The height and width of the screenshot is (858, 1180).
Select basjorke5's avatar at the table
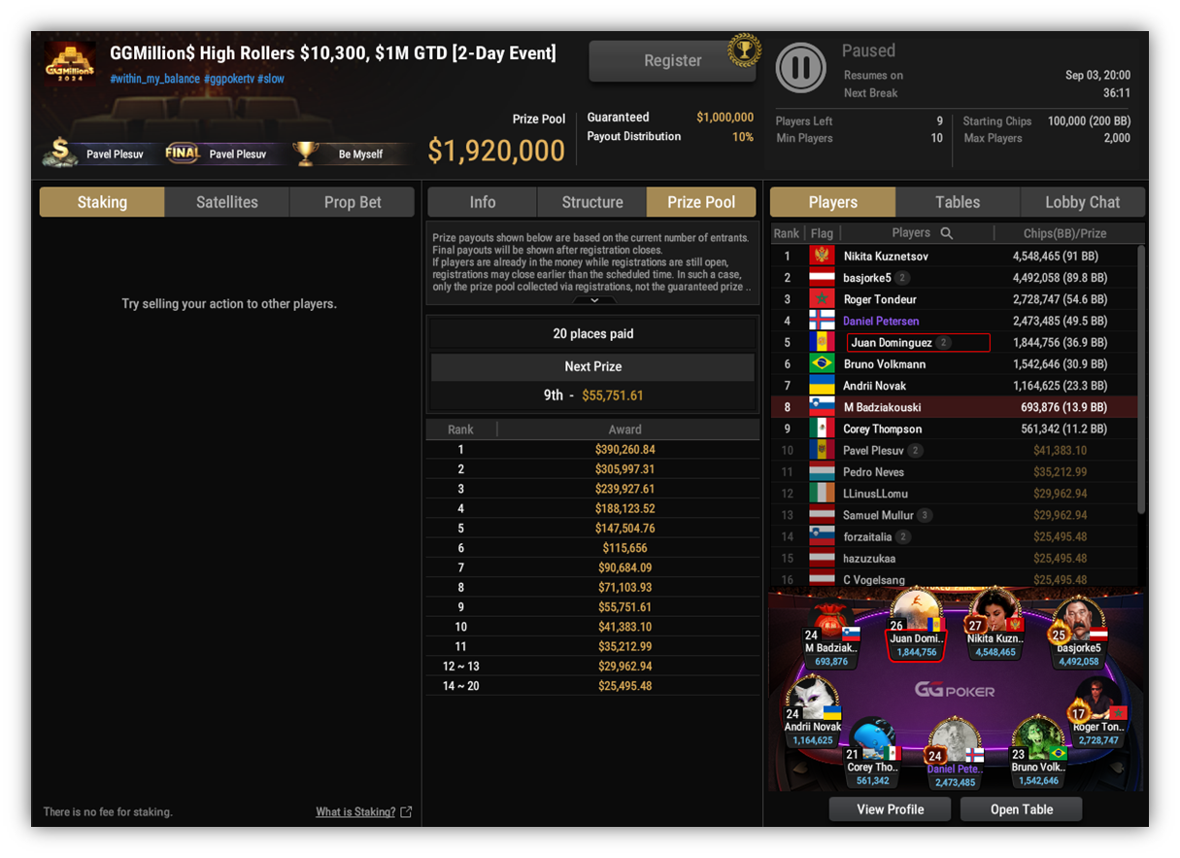click(x=1078, y=621)
